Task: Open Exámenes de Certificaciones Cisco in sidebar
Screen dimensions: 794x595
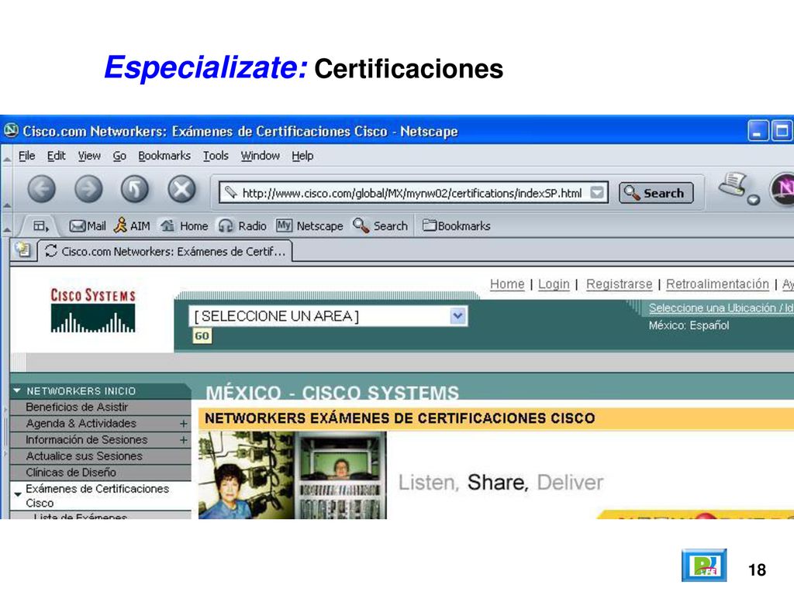Action: click(101, 496)
